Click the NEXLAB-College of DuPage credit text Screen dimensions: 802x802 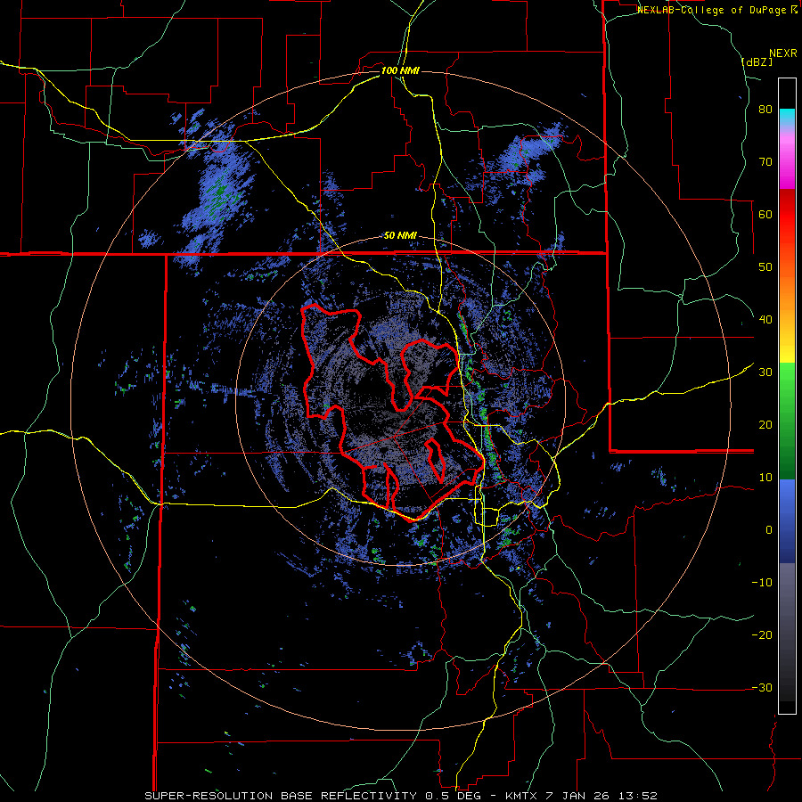coord(717,10)
